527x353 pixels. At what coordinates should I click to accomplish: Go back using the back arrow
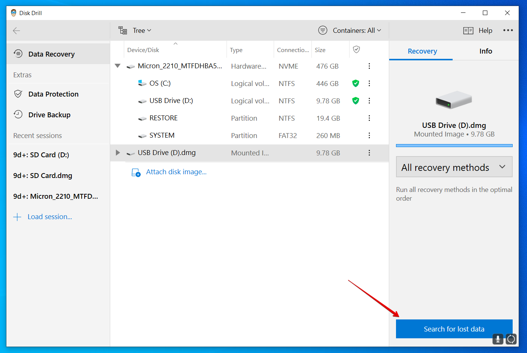16,31
